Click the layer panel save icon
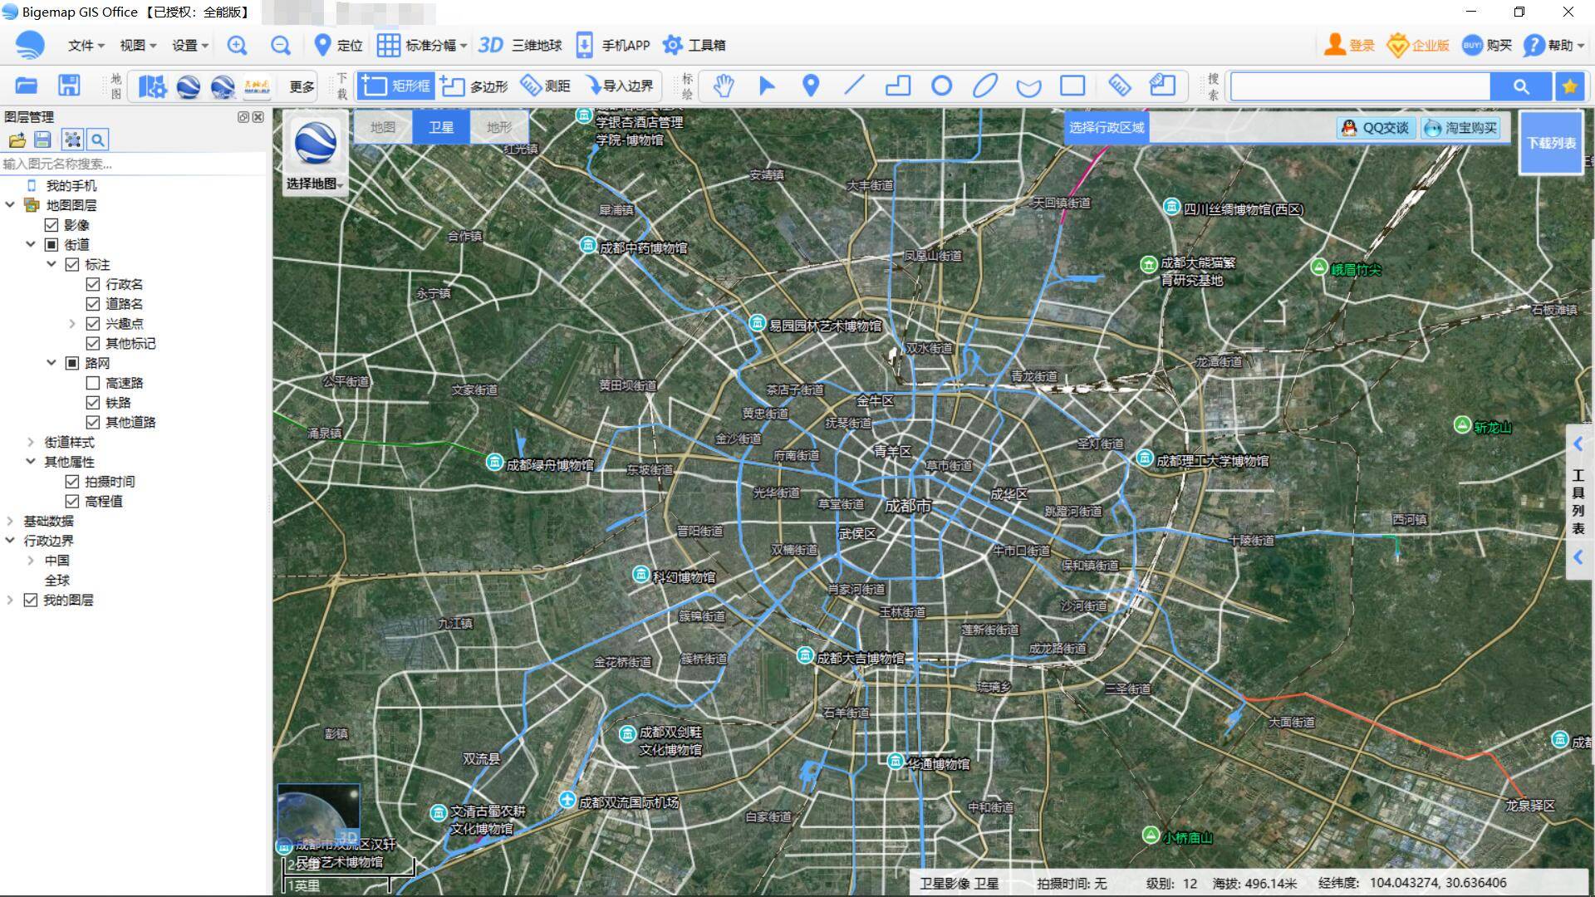The height and width of the screenshot is (897, 1595). [43, 140]
